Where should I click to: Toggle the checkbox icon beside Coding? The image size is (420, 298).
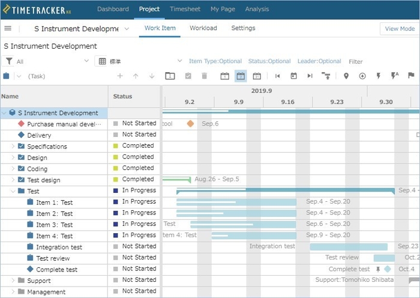[x=21, y=169]
